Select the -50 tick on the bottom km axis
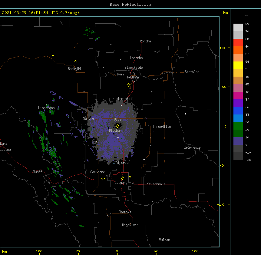 tap(77, 251)
